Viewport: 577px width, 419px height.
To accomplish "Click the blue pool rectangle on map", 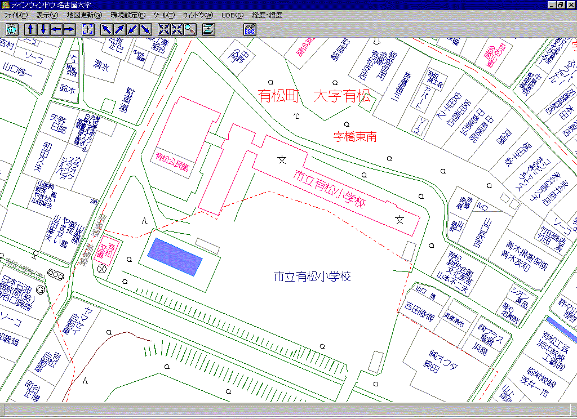I will 174,256.
